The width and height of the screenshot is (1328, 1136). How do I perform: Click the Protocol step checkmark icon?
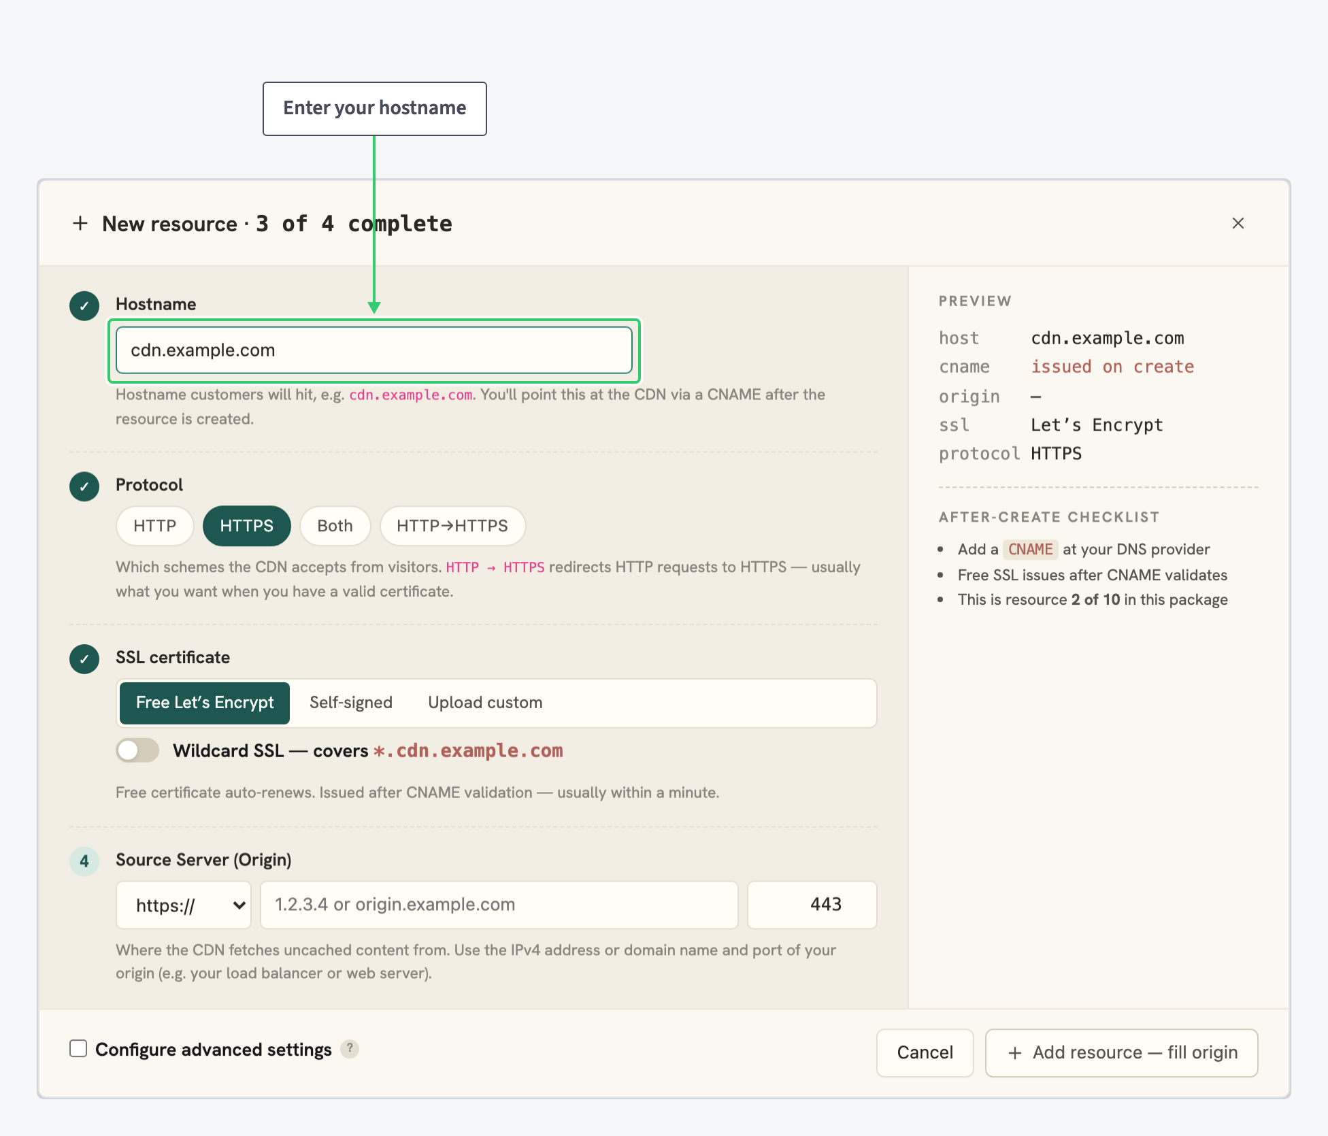(x=84, y=486)
